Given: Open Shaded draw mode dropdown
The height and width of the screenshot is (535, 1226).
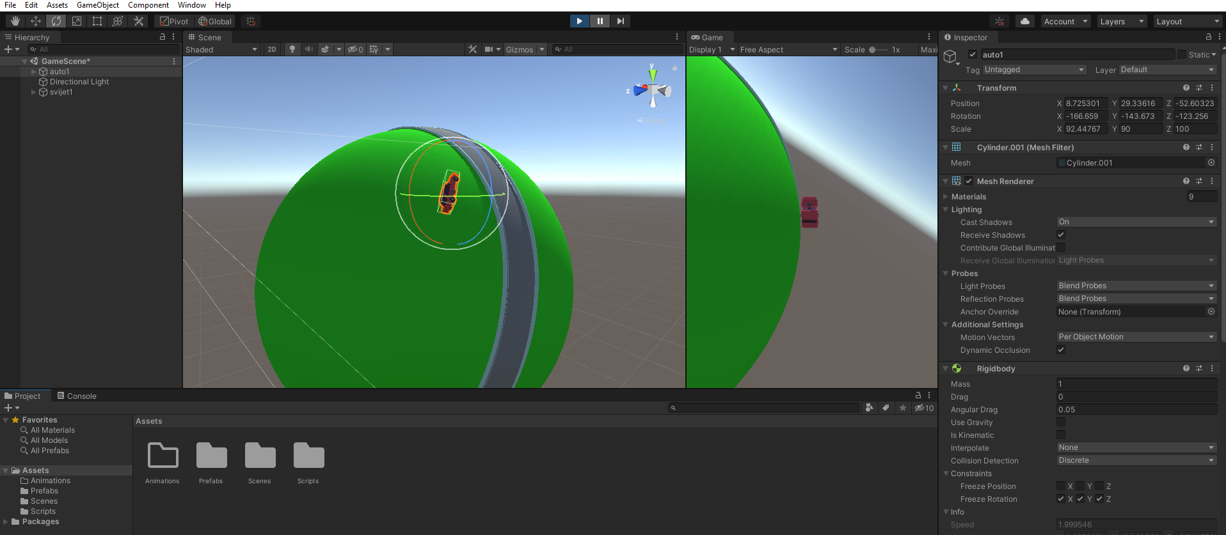Looking at the screenshot, I should (221, 49).
